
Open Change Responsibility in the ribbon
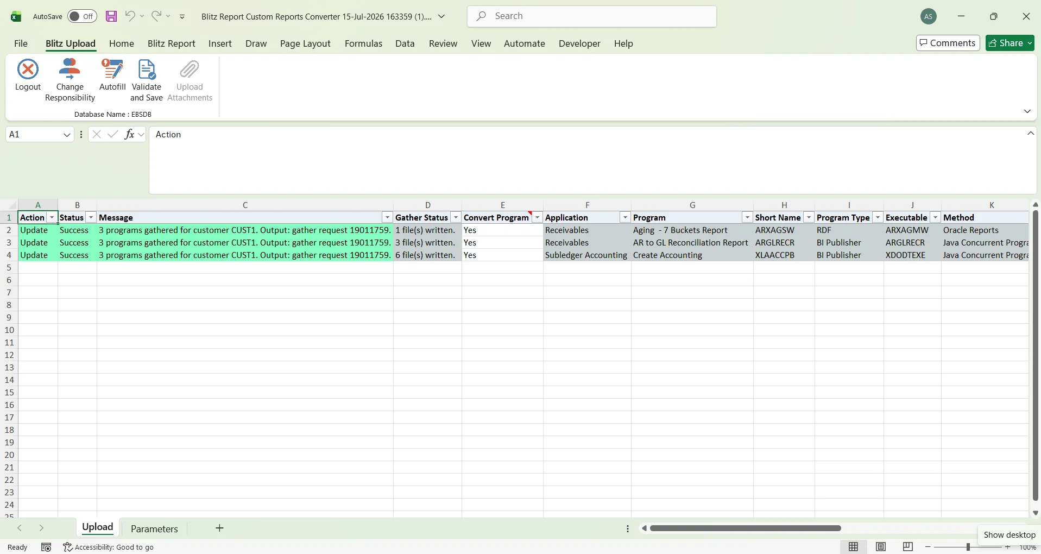coord(70,80)
